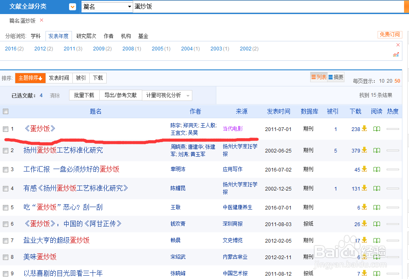
Task: Click the red search magnifier icon
Action: [x=406, y=7]
